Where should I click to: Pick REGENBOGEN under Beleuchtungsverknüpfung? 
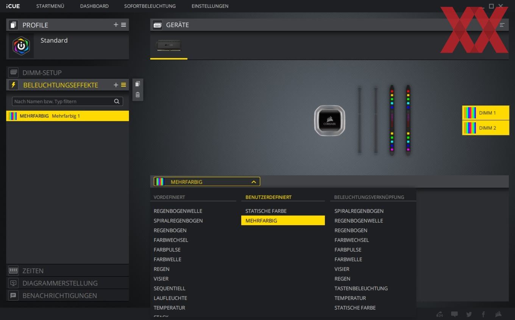[x=351, y=230]
